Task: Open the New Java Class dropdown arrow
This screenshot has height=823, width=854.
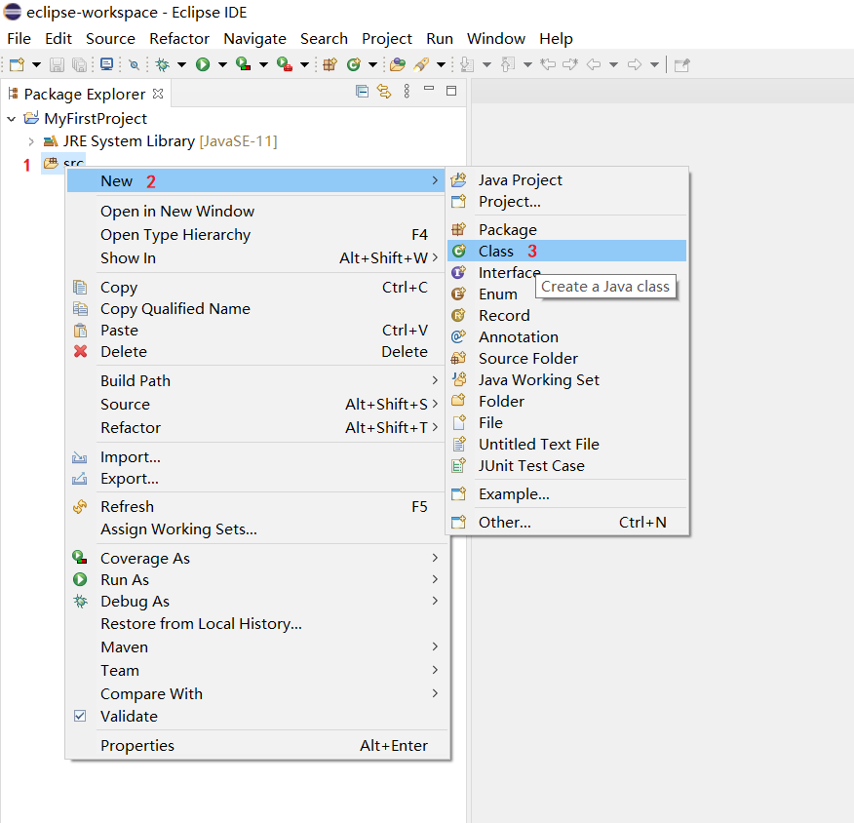Action: [x=373, y=64]
